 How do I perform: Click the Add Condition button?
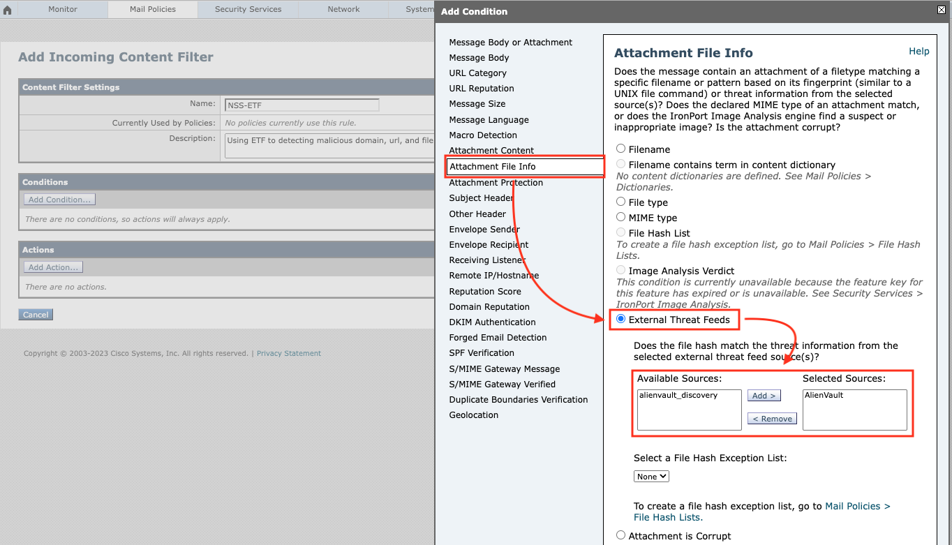59,199
